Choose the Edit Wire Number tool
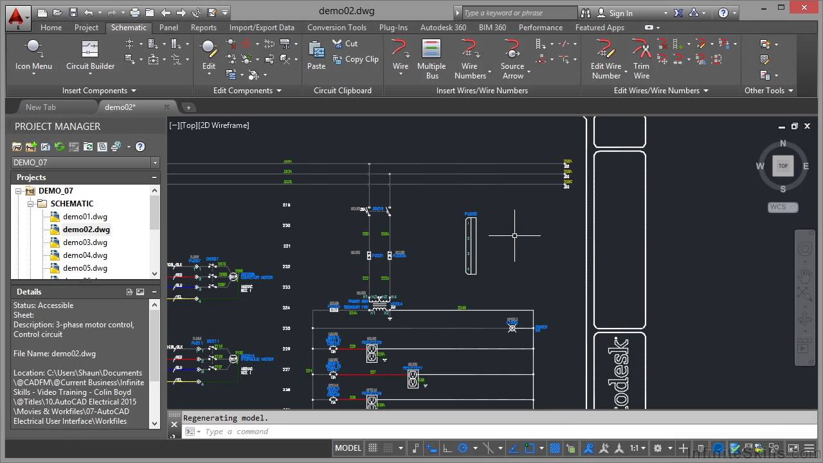The height and width of the screenshot is (463, 823). (606, 59)
